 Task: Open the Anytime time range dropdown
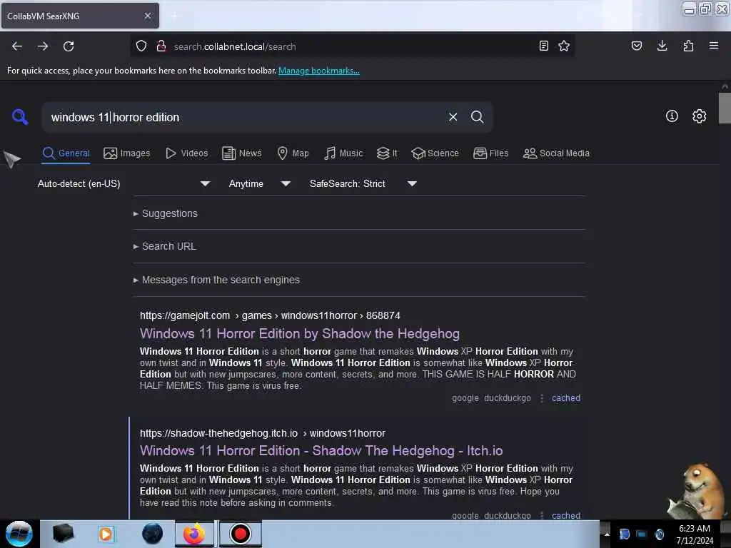(x=260, y=183)
